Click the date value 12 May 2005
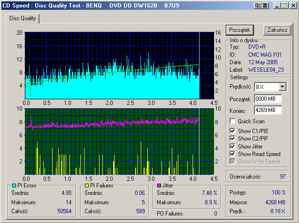Viewport: 299px width, 223px height. pyautogui.click(x=263, y=62)
